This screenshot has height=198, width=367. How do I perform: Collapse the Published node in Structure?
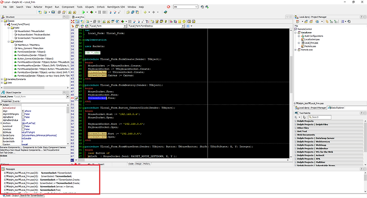click(9, 42)
